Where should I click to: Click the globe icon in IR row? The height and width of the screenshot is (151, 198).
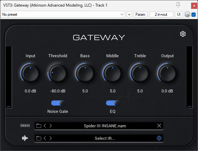[159, 138]
